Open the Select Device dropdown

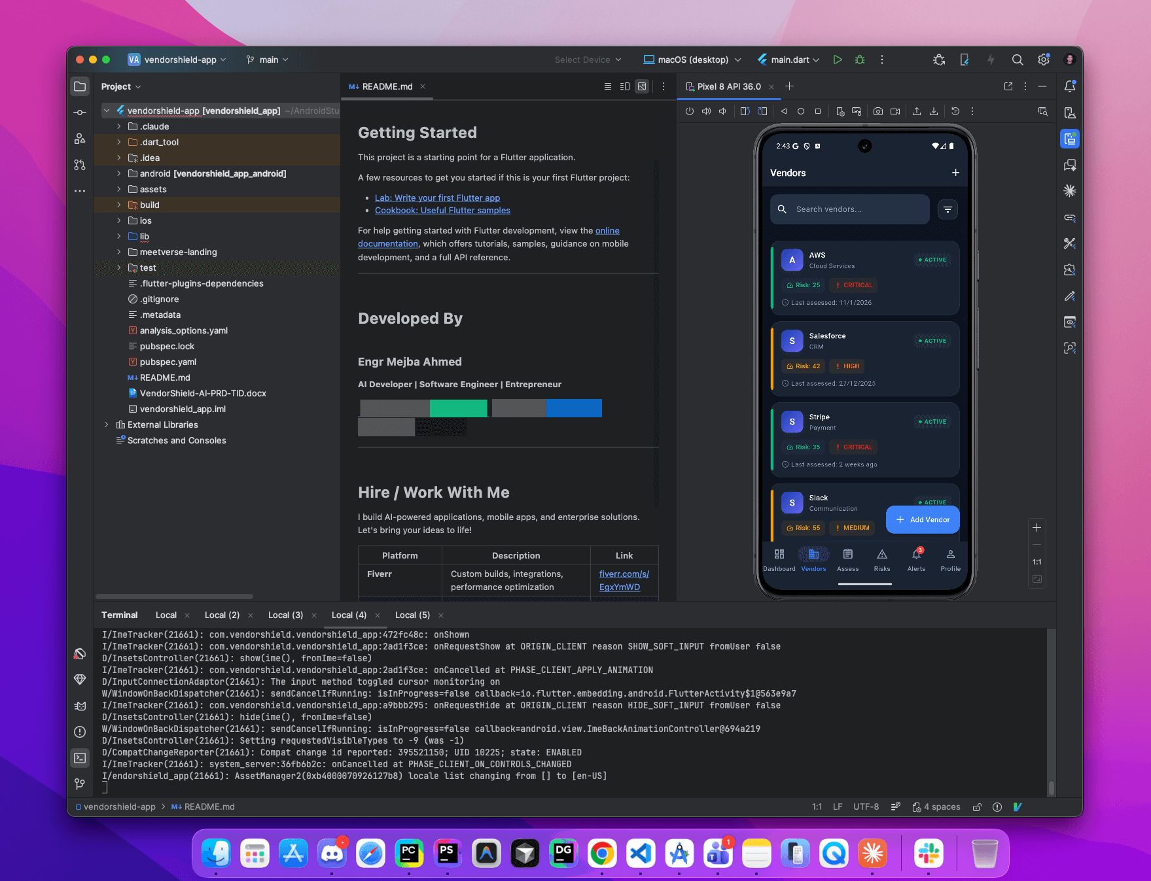pyautogui.click(x=587, y=59)
